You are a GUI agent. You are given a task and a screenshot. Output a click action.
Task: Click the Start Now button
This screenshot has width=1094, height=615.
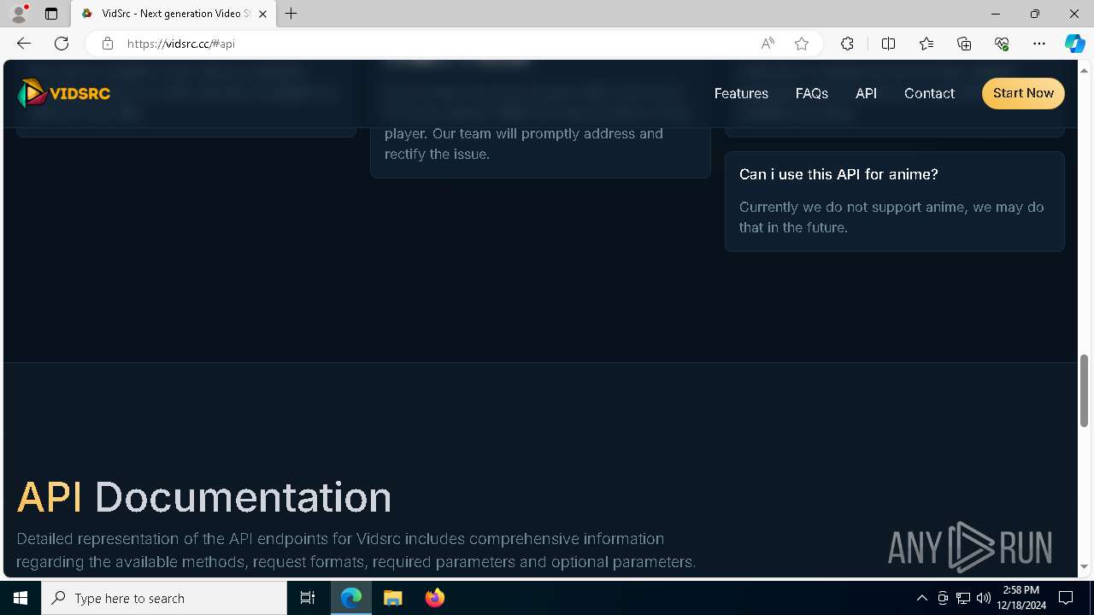(1023, 93)
